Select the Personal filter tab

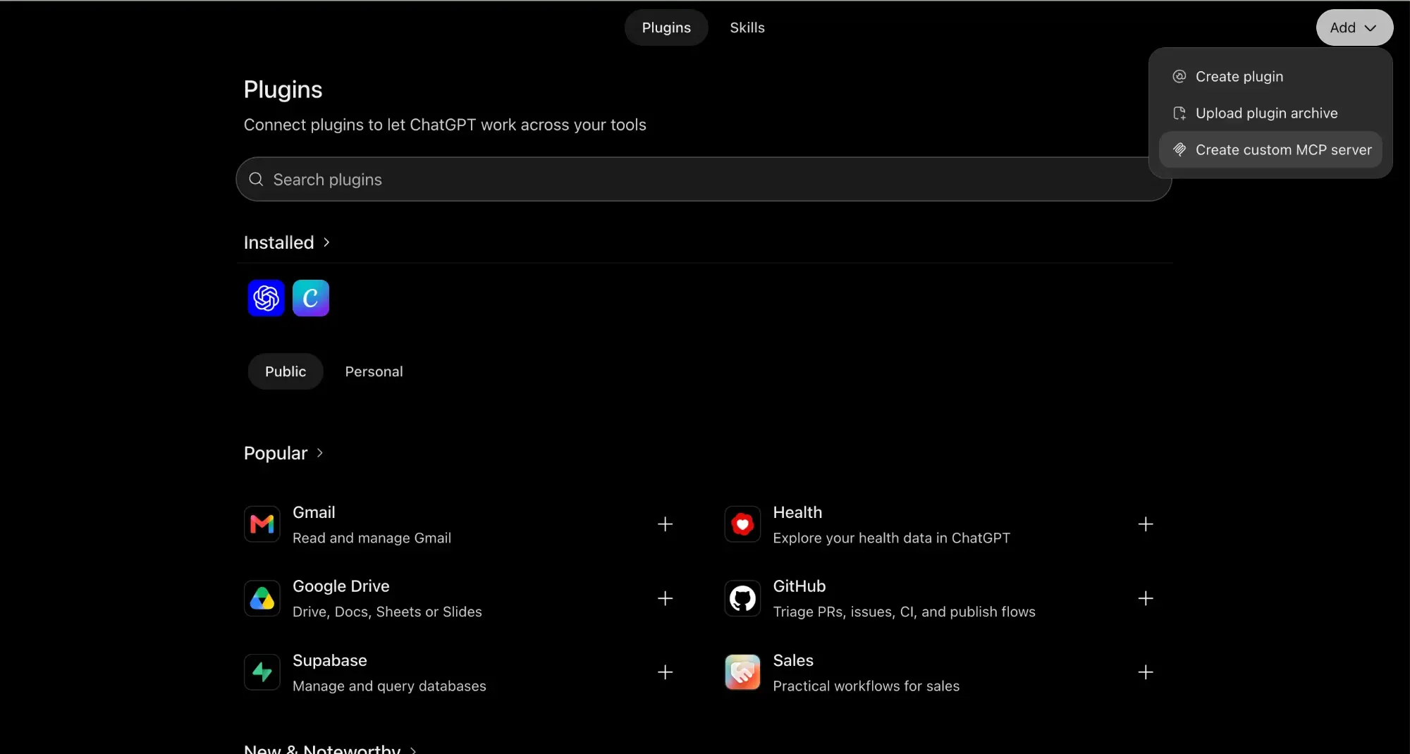point(374,371)
